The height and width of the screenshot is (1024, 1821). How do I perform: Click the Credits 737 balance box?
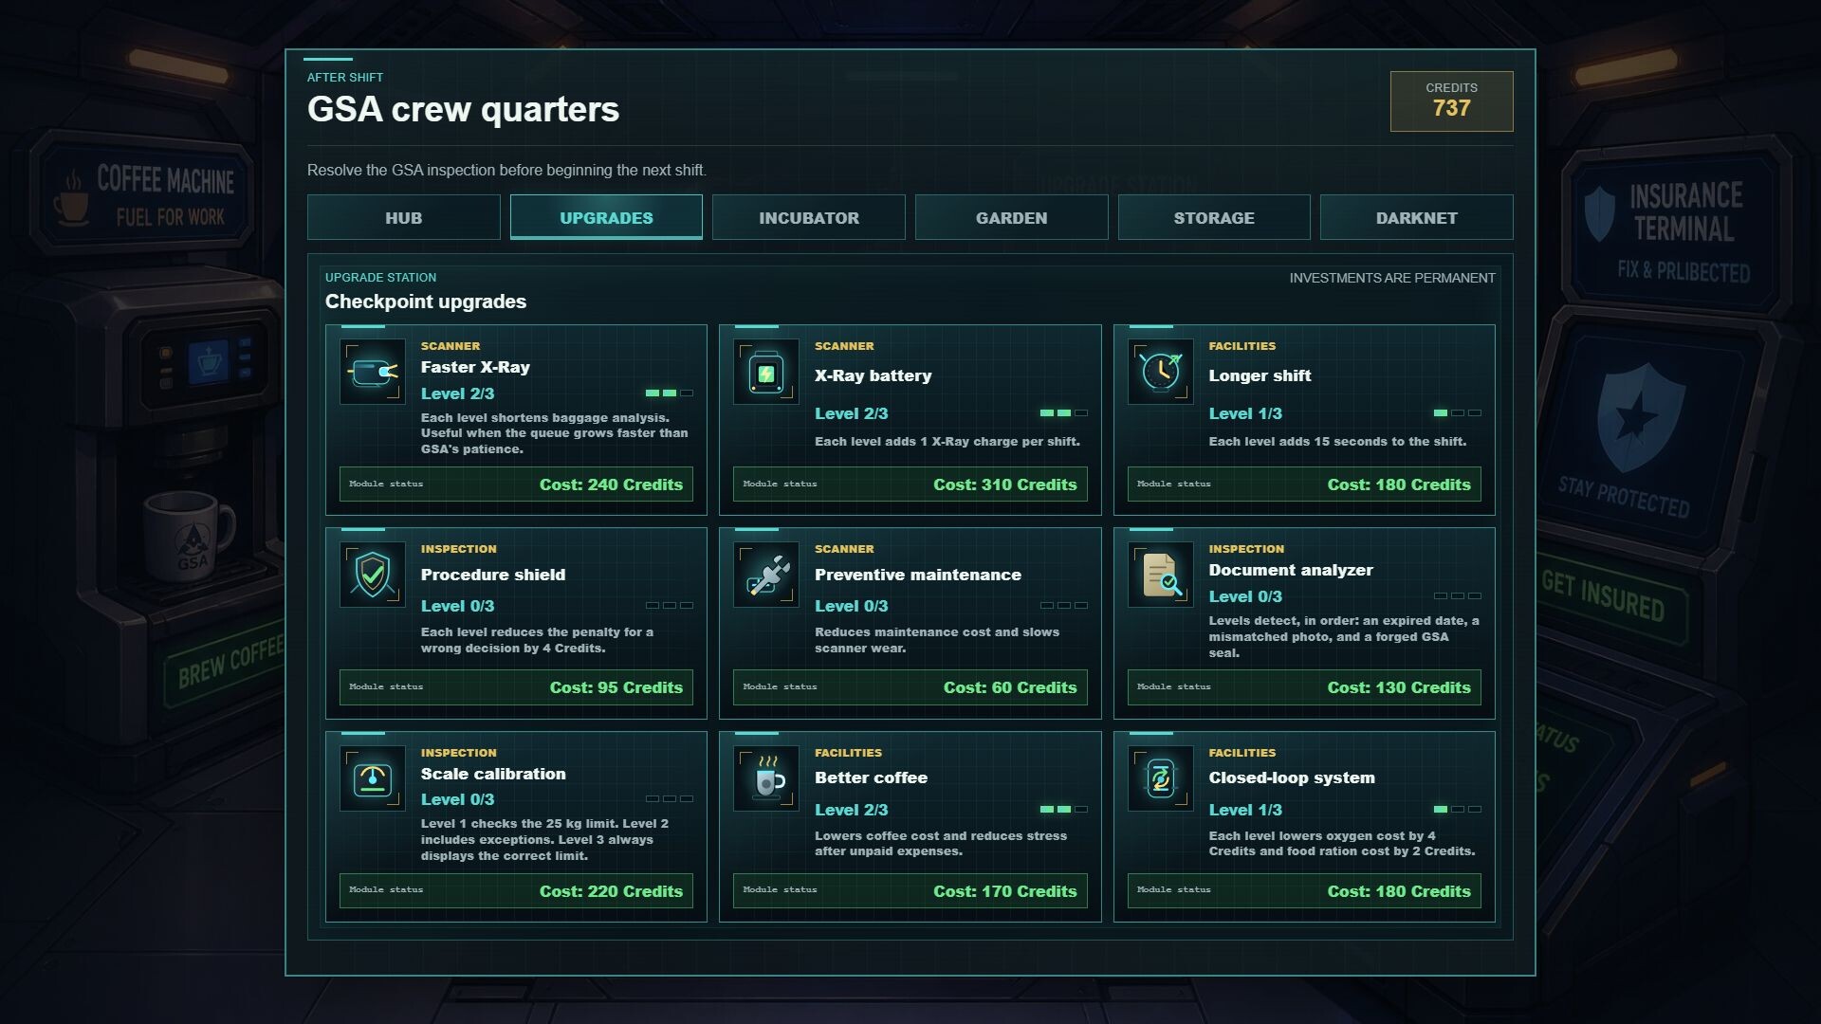coord(1451,101)
